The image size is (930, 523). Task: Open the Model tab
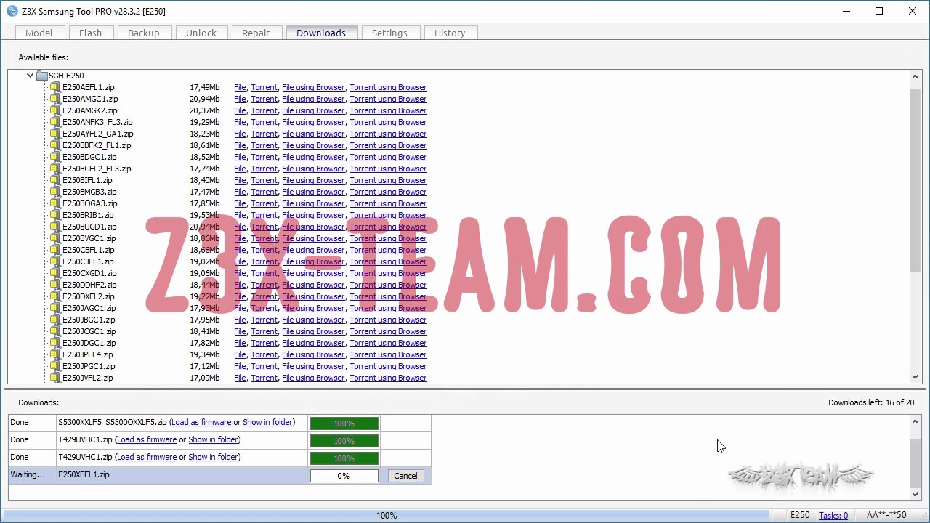[x=39, y=33]
